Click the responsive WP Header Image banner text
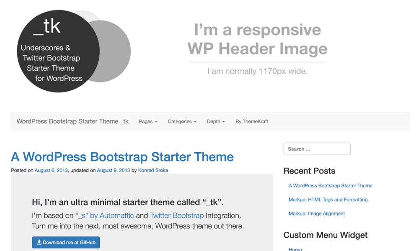The height and width of the screenshot is (251, 419). [x=257, y=40]
